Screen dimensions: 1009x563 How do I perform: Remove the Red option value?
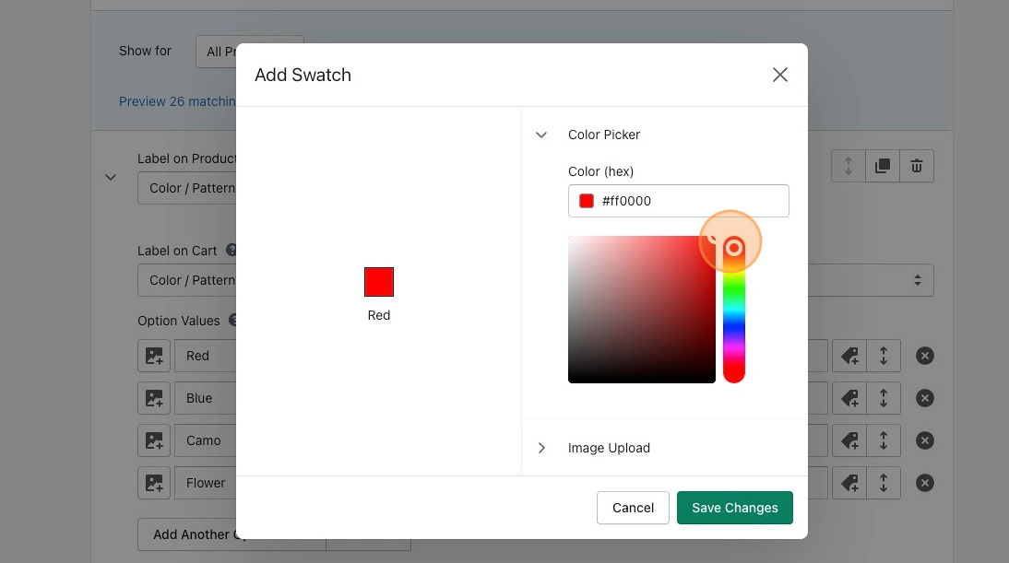pyautogui.click(x=924, y=356)
